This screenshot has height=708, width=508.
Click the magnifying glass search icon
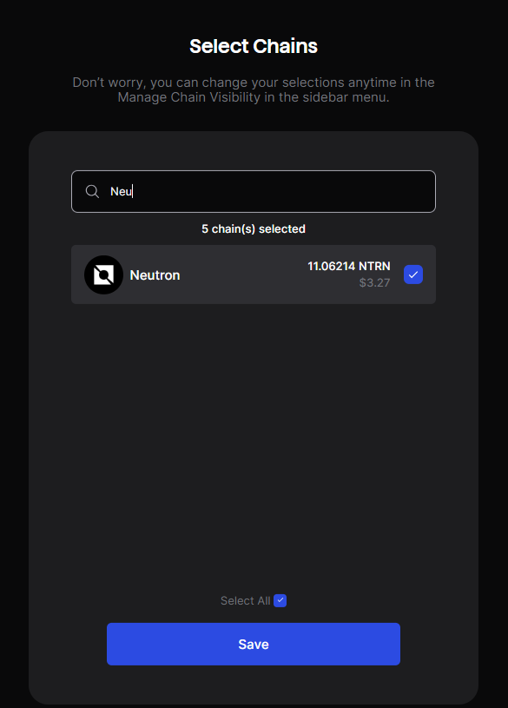92,191
